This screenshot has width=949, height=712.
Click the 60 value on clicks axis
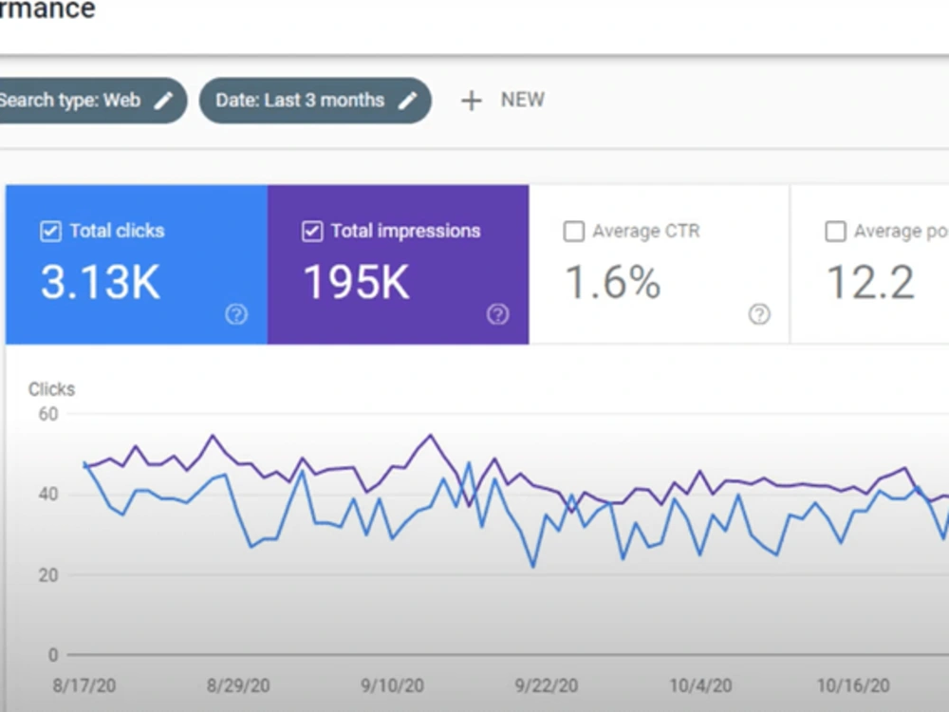pyautogui.click(x=48, y=414)
